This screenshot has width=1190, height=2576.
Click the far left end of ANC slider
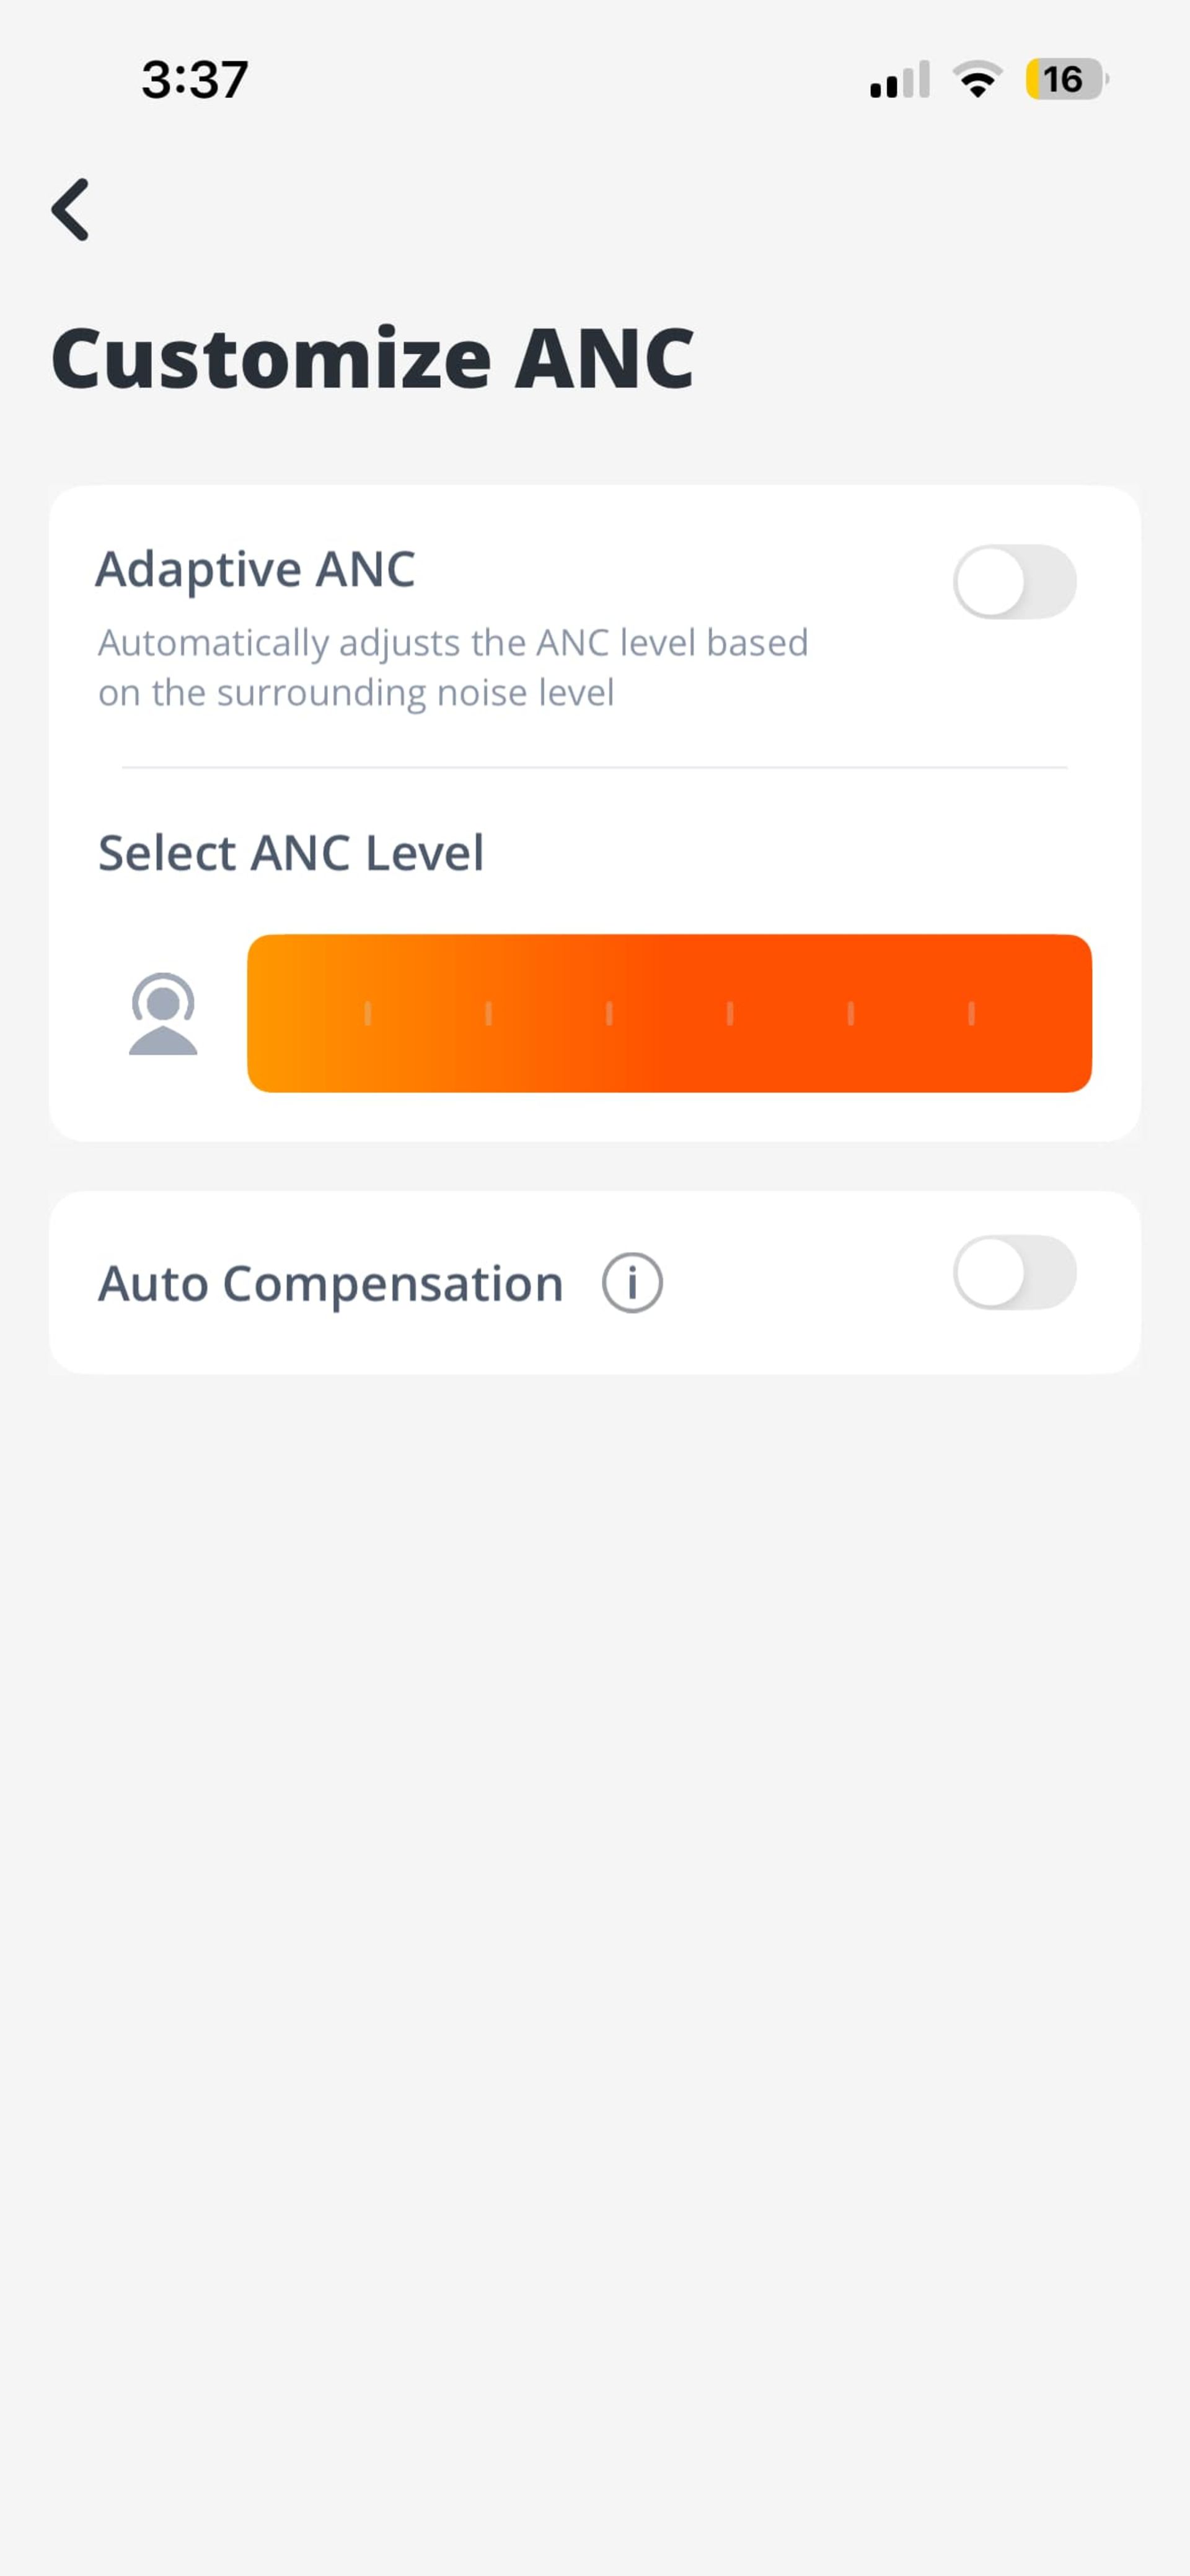(x=263, y=1014)
